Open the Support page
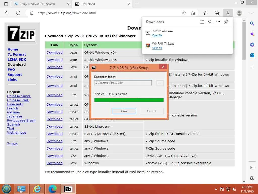 (x=15, y=75)
